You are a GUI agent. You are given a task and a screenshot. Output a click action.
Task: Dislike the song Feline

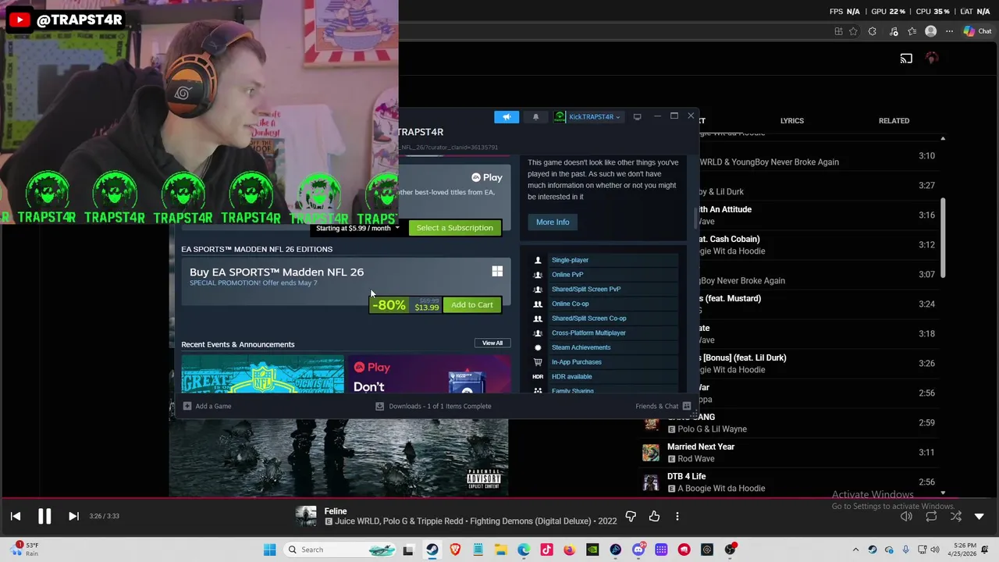click(x=631, y=516)
